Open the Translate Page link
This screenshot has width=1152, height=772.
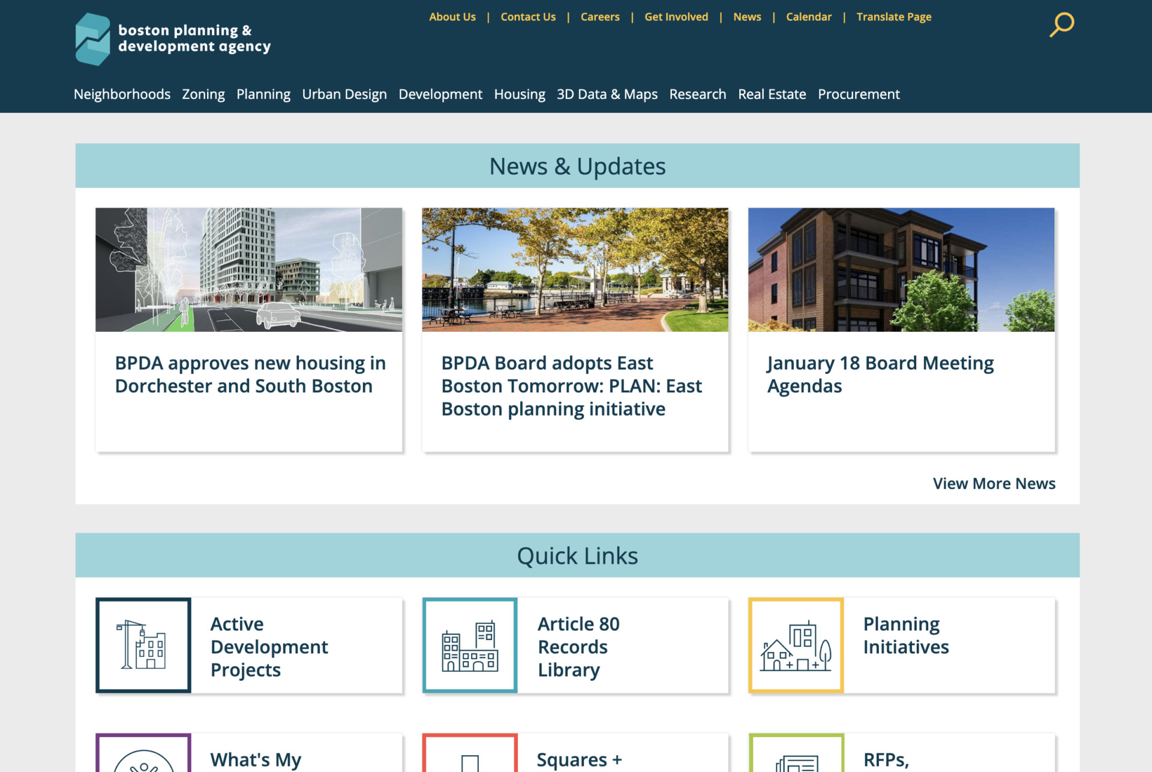[893, 17]
